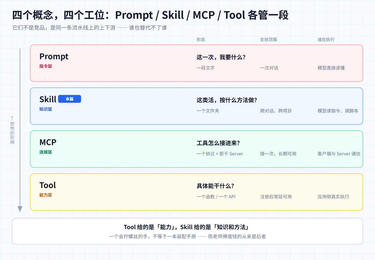Click the question 具体能干什么？
Screen dimensions: 375x260
click(215, 186)
